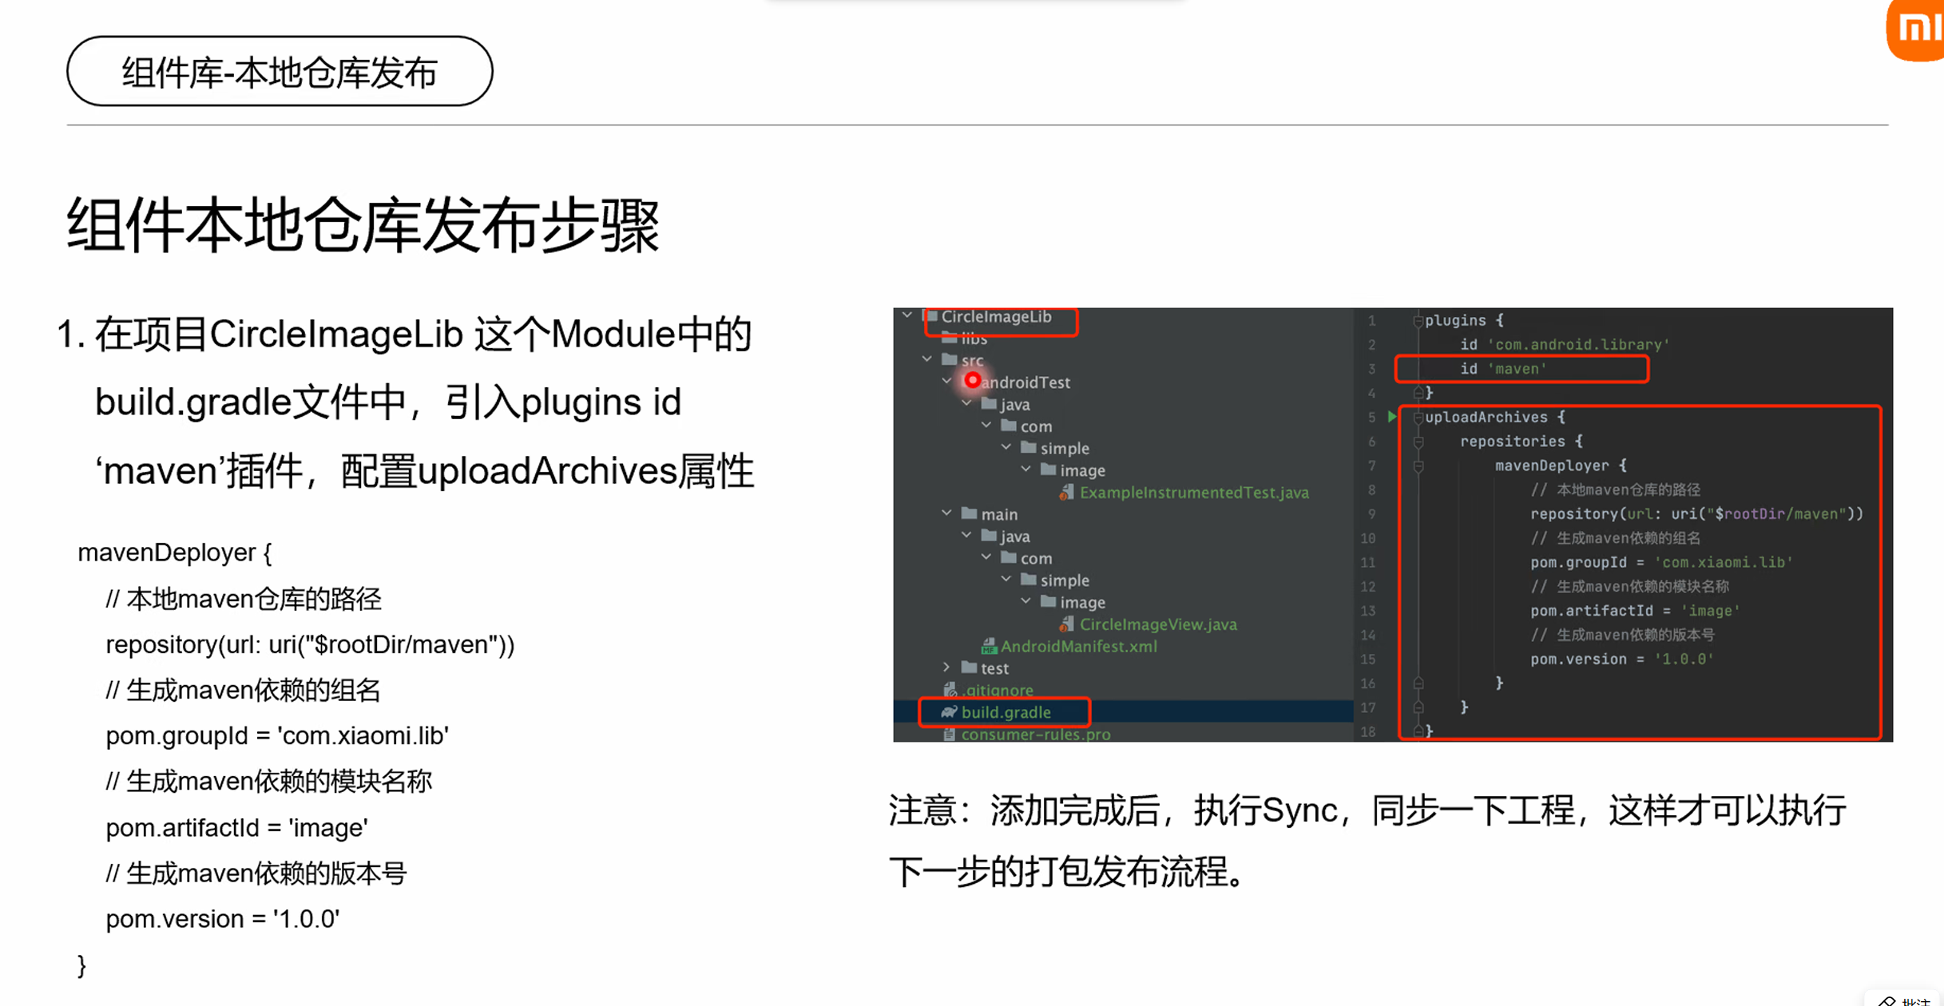Click the .gitignore file icon
Screen dimensions: 1944x1006
coord(949,690)
